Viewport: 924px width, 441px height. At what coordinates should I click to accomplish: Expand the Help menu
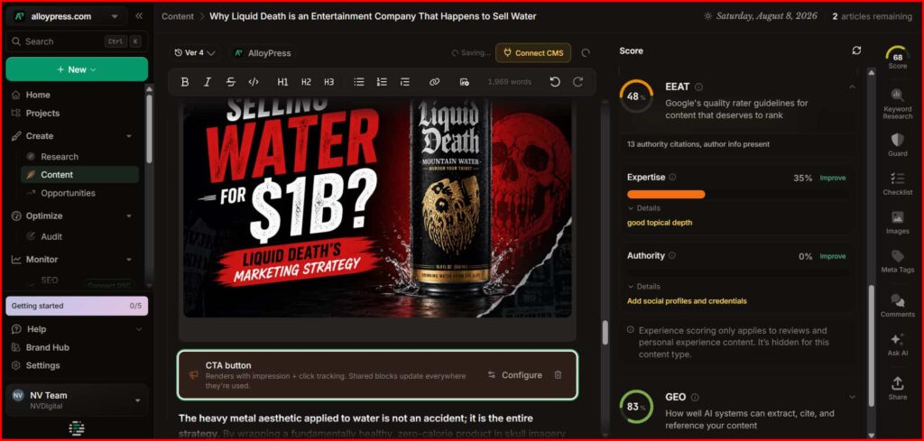pyautogui.click(x=139, y=329)
